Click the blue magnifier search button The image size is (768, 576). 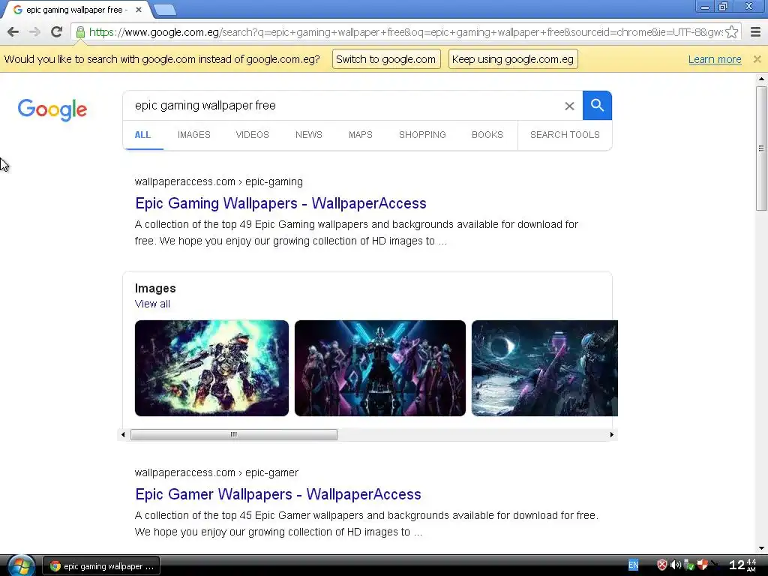[x=597, y=105]
